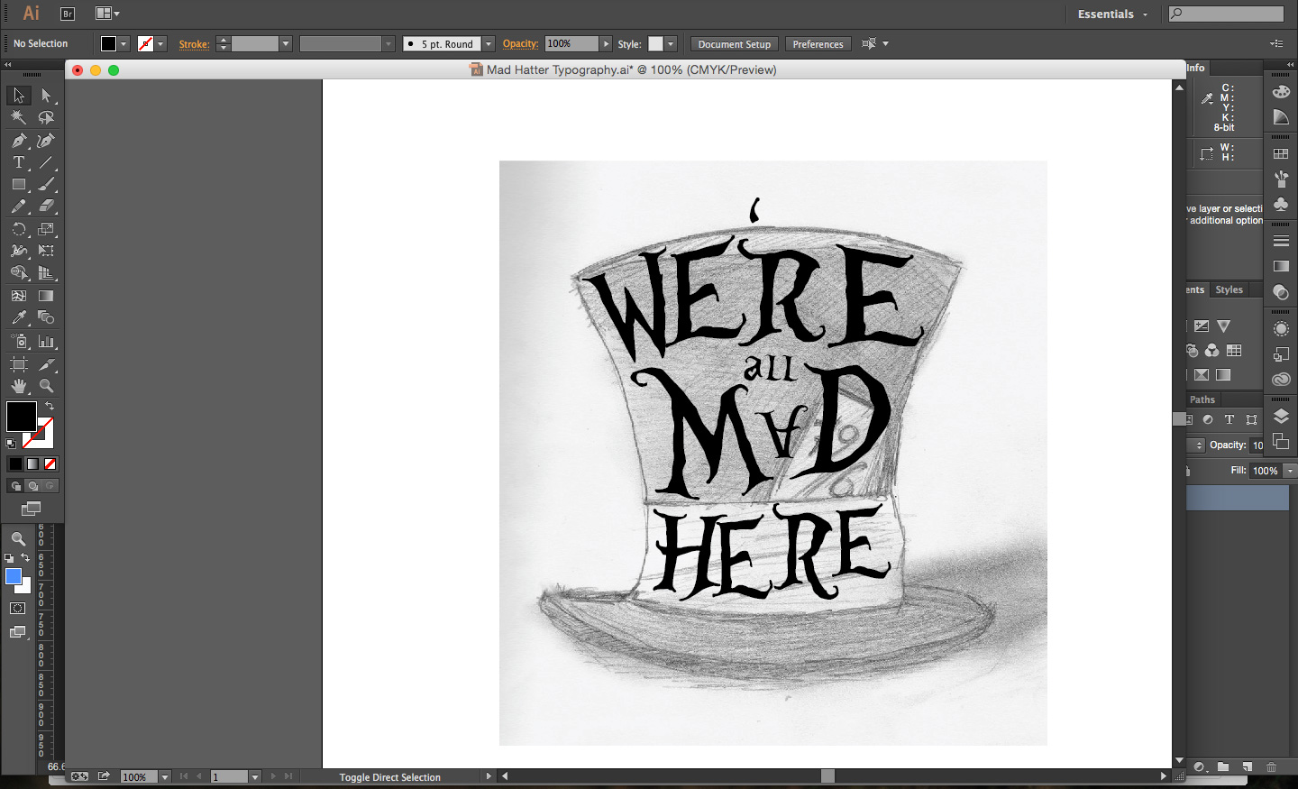The image size is (1298, 789).
Task: Open the stroke weight dropdown
Action: pos(286,43)
